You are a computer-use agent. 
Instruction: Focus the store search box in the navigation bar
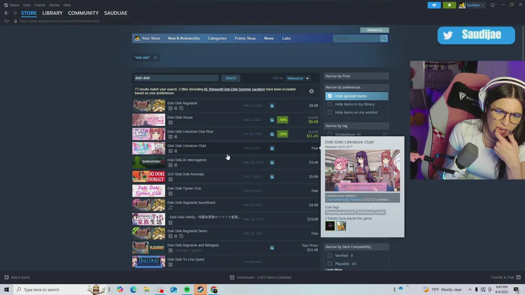point(357,39)
